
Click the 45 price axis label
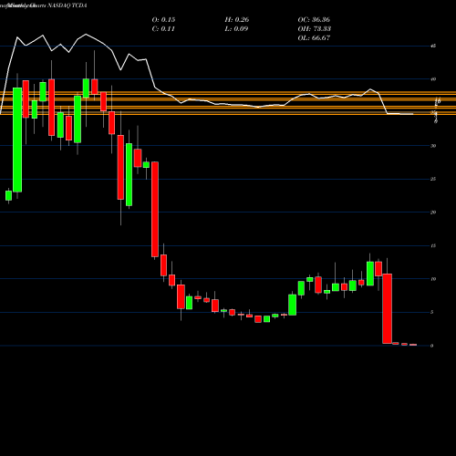(x=433, y=46)
